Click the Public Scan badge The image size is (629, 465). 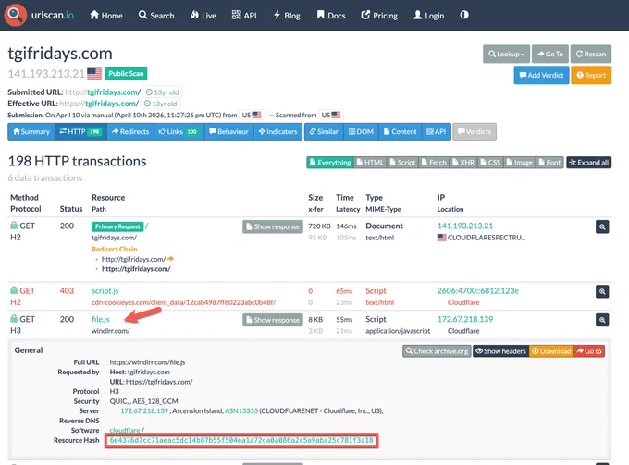pyautogui.click(x=126, y=73)
